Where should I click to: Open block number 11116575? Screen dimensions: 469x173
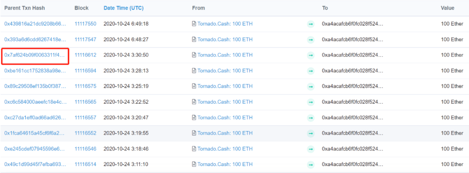coord(85,86)
